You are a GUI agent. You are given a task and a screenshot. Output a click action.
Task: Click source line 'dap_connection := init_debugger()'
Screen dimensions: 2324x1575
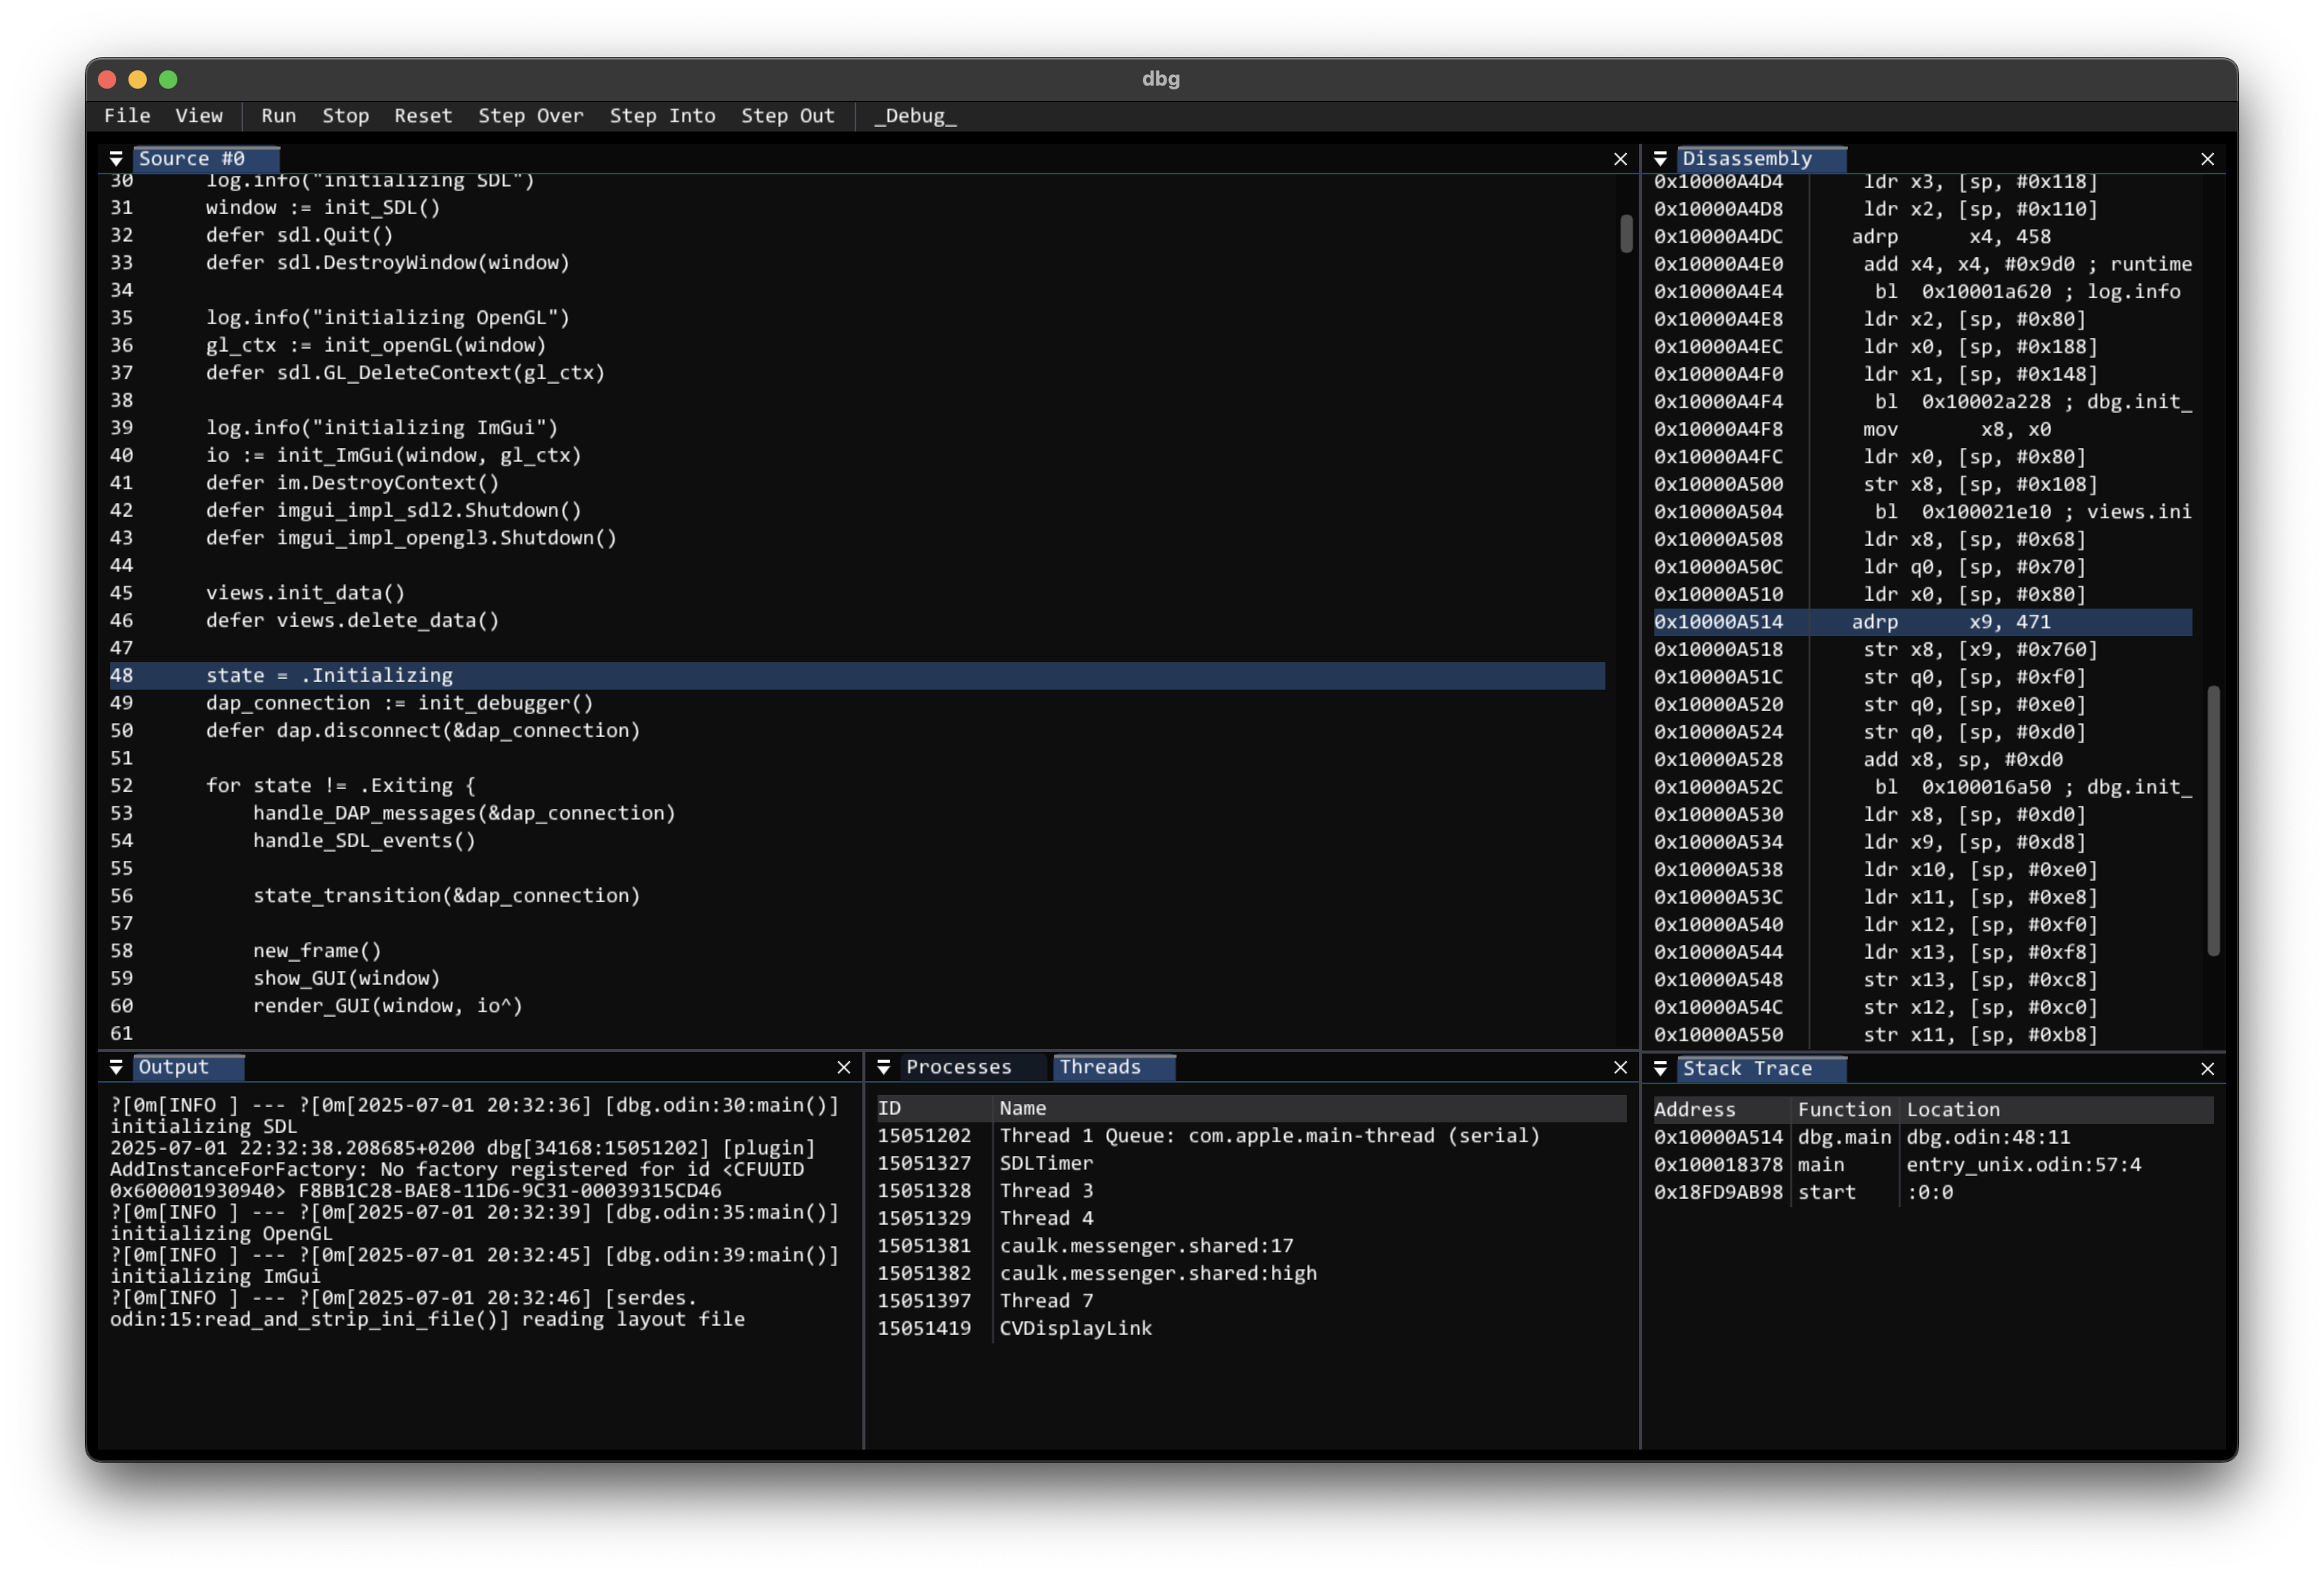399,703
